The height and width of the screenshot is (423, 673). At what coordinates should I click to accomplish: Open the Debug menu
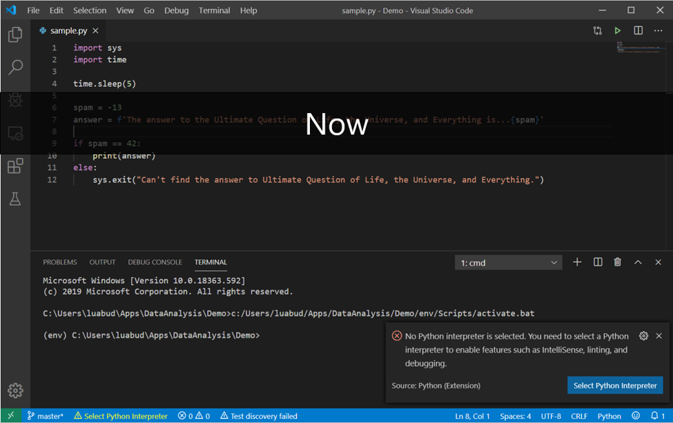pos(176,10)
